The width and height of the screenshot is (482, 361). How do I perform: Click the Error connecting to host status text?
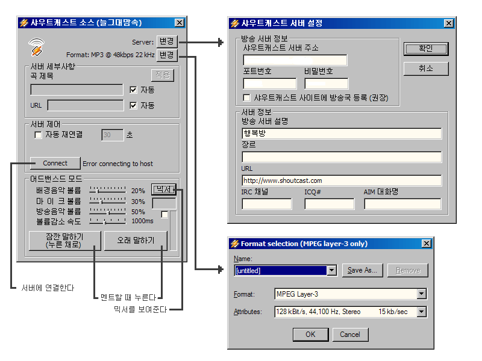(117, 164)
